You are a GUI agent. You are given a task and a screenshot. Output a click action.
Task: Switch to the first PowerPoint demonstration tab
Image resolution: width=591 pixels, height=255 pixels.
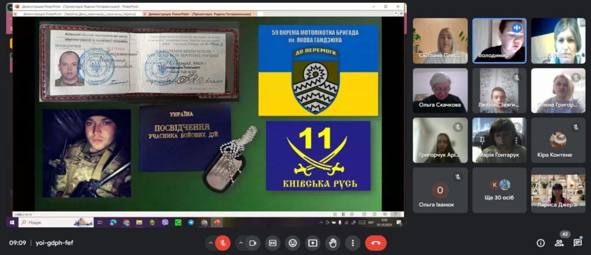click(x=78, y=14)
